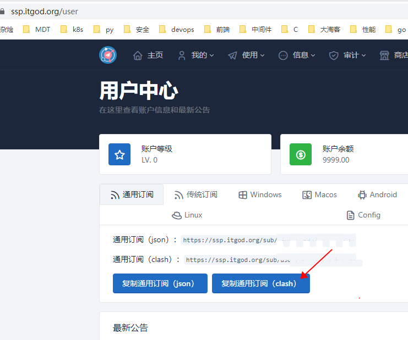
Task: Go to 主页 home page
Action: point(148,55)
